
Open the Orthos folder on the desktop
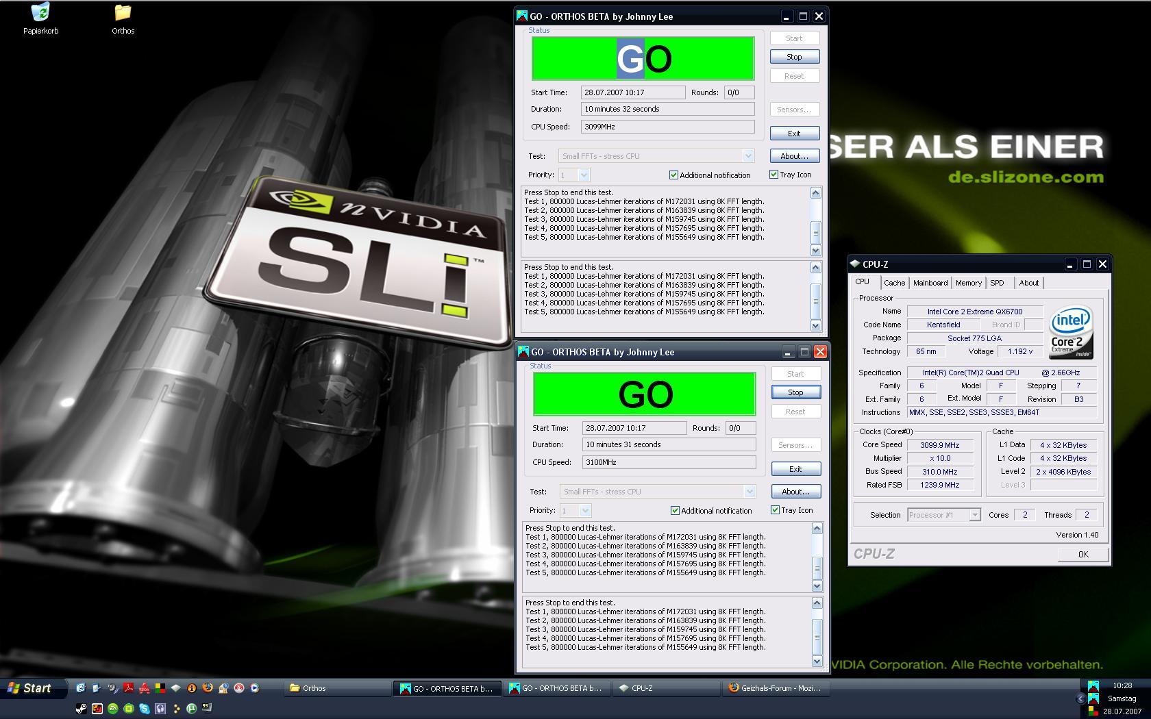pos(123,18)
